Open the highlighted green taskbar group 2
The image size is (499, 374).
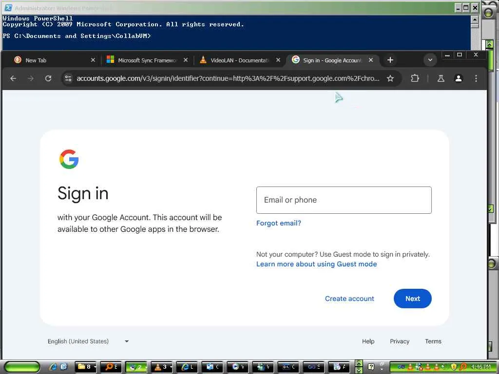pos(136,367)
